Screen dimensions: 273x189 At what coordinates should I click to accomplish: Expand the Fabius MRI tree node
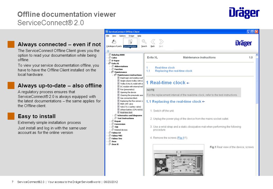point(107,135)
